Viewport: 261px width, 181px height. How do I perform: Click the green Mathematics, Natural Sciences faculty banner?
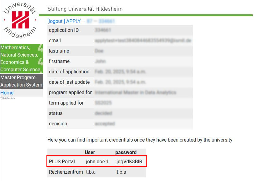tap(21, 58)
